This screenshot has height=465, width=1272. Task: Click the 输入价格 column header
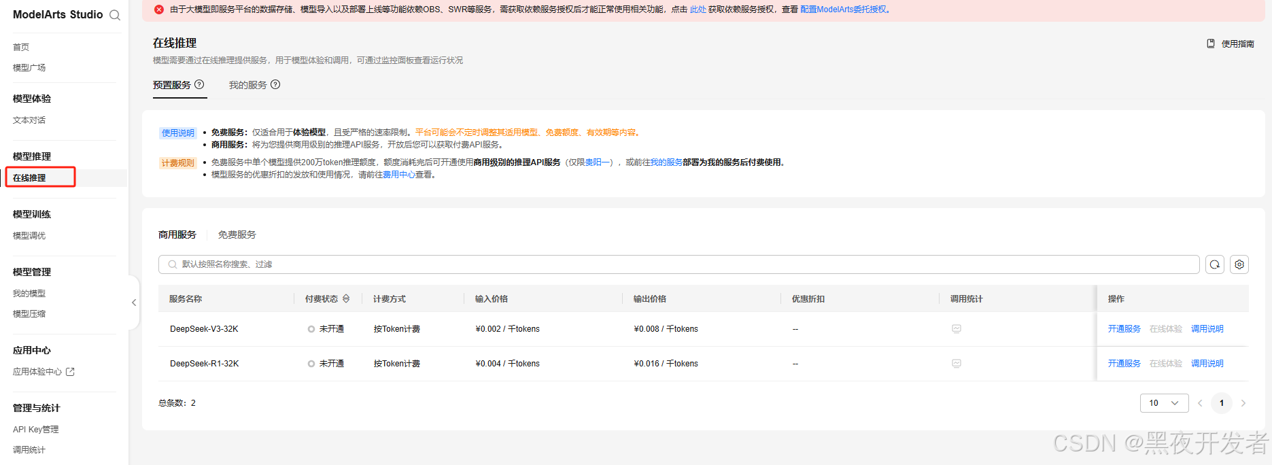[x=492, y=299]
